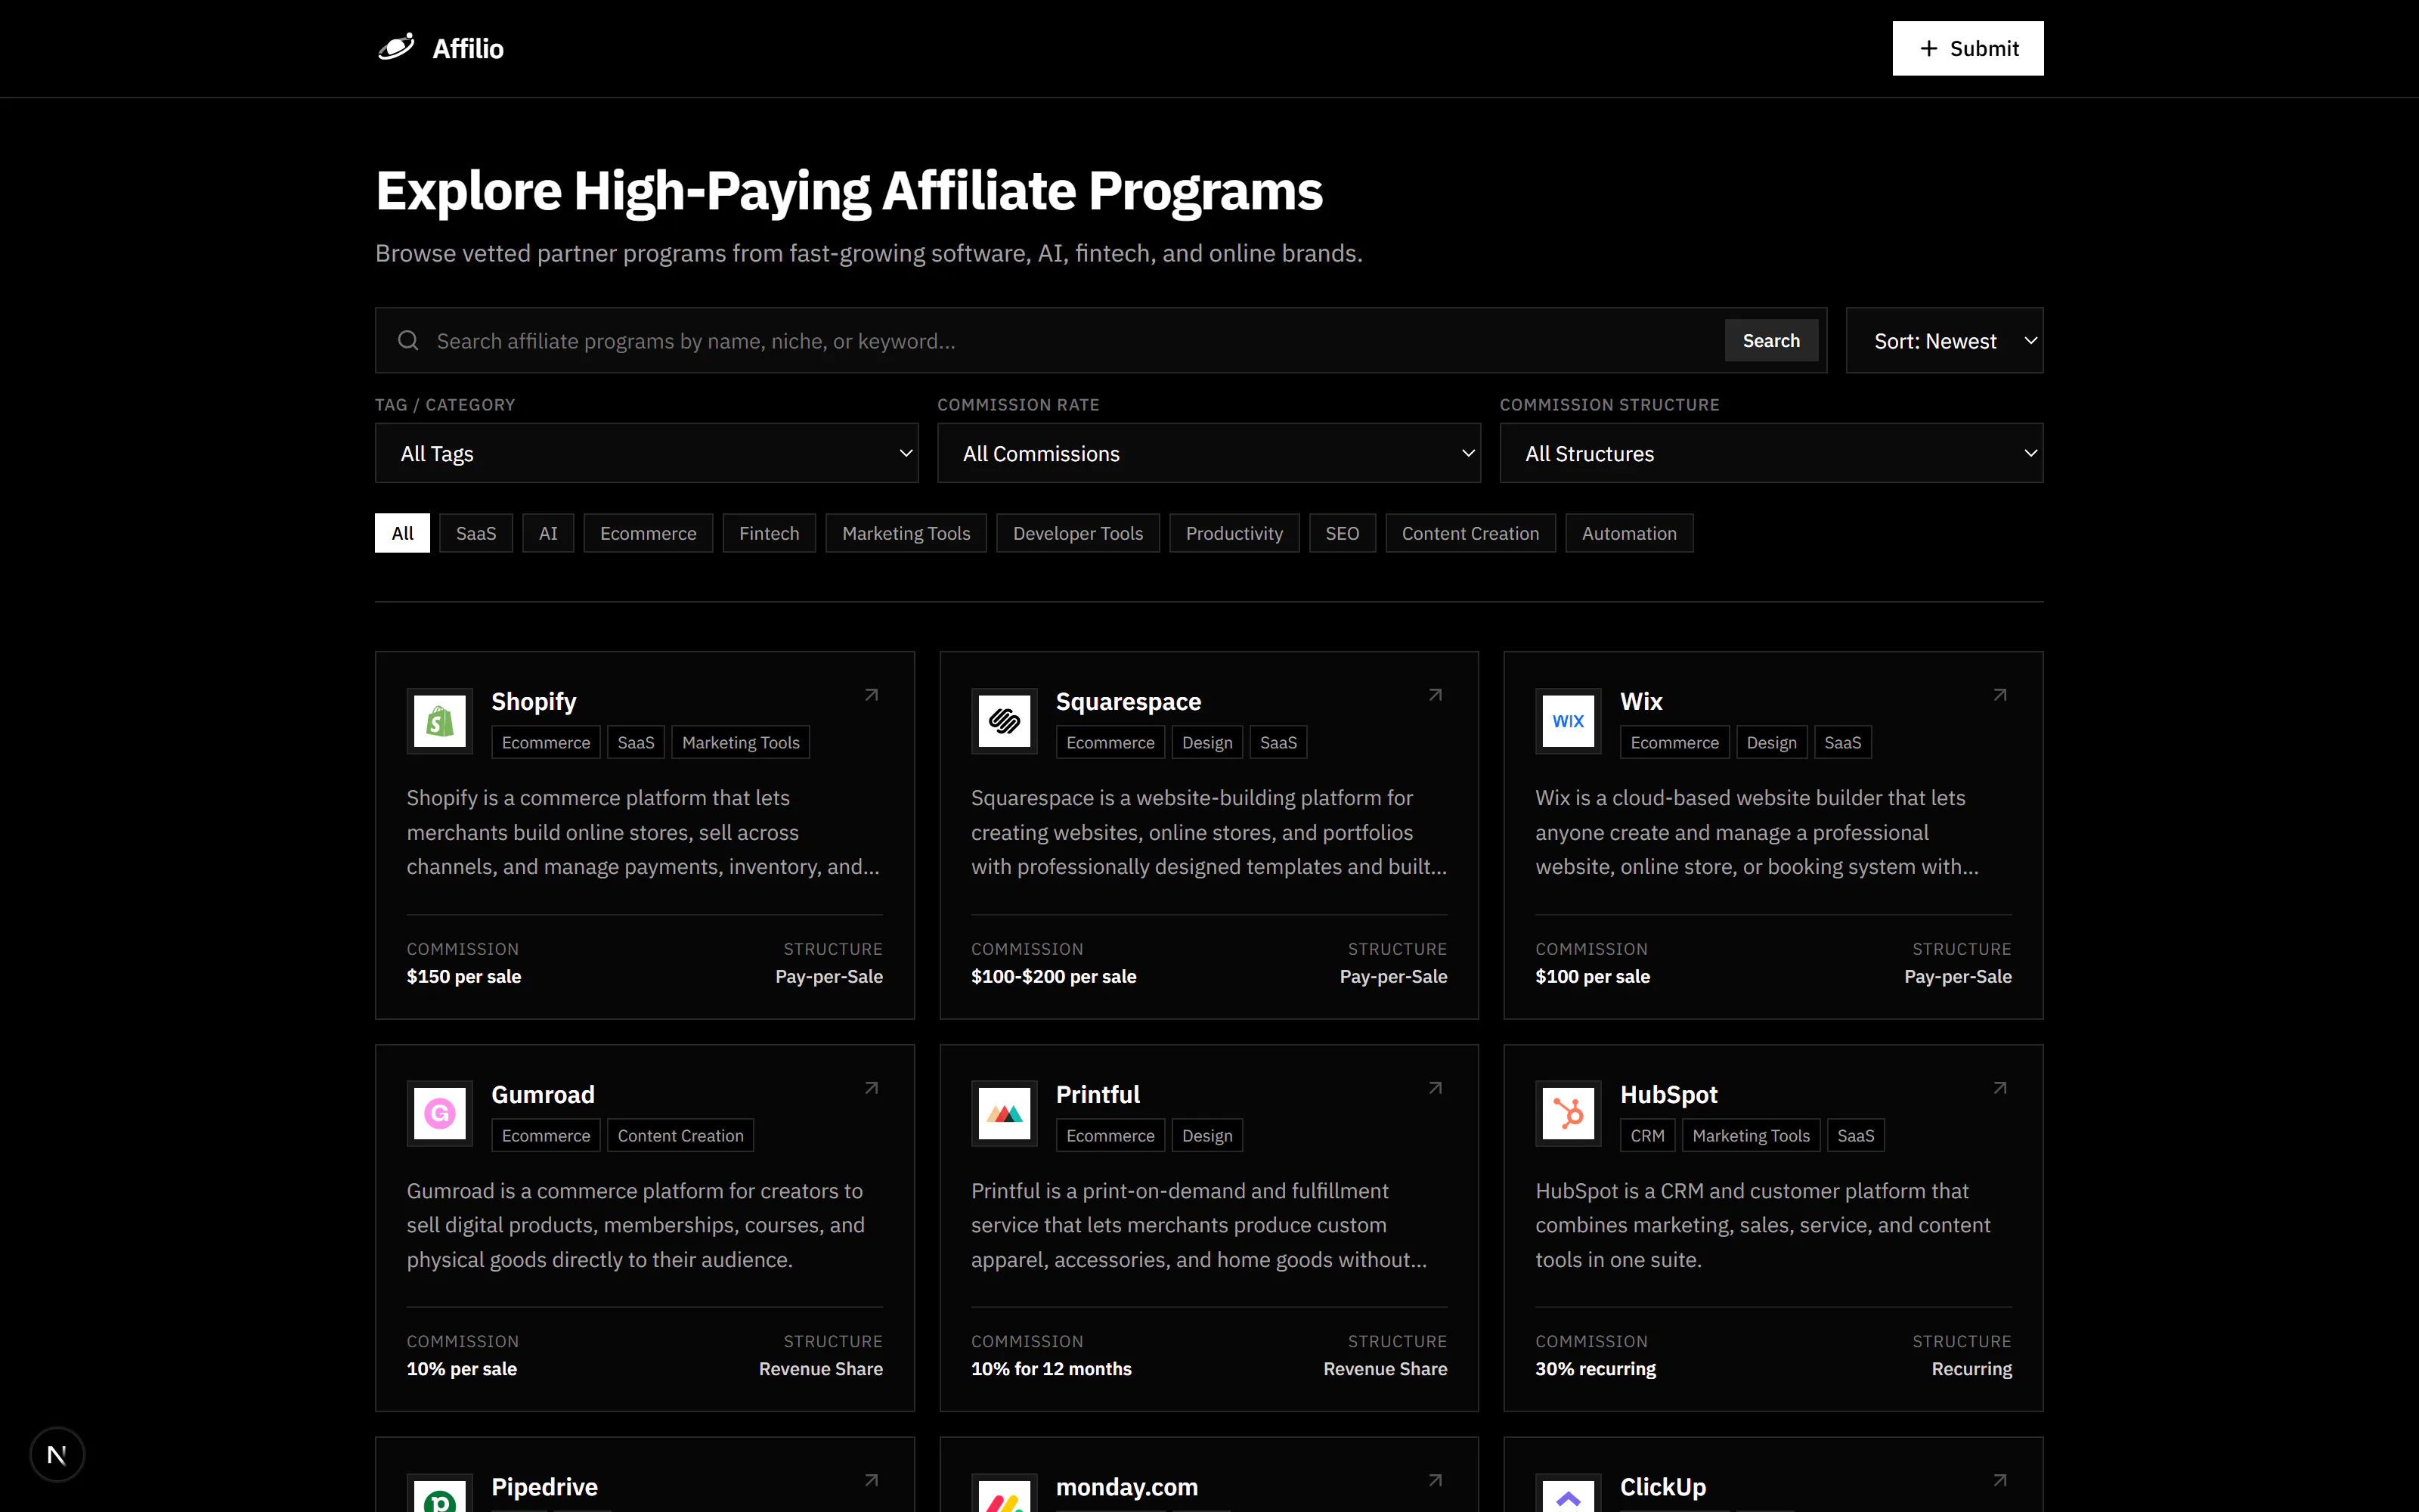Click the HubSpot logo thumbnail
Image resolution: width=2419 pixels, height=1512 pixels.
(1569, 1114)
